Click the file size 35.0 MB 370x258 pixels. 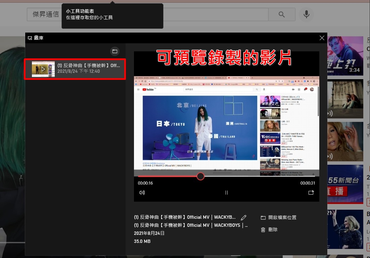pyautogui.click(x=142, y=241)
